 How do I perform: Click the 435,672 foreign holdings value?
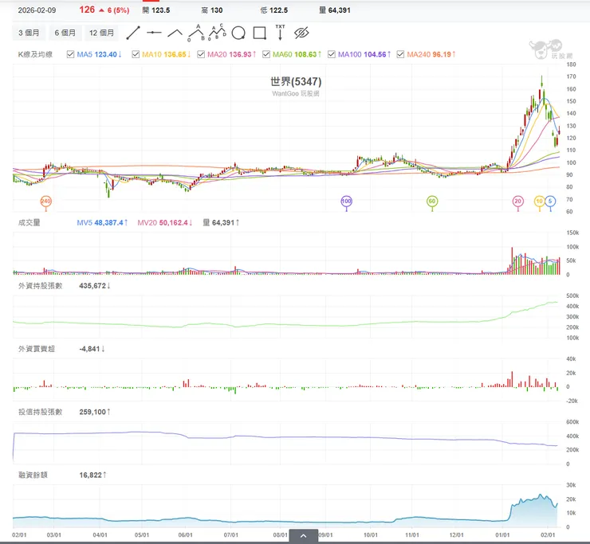[x=94, y=286]
